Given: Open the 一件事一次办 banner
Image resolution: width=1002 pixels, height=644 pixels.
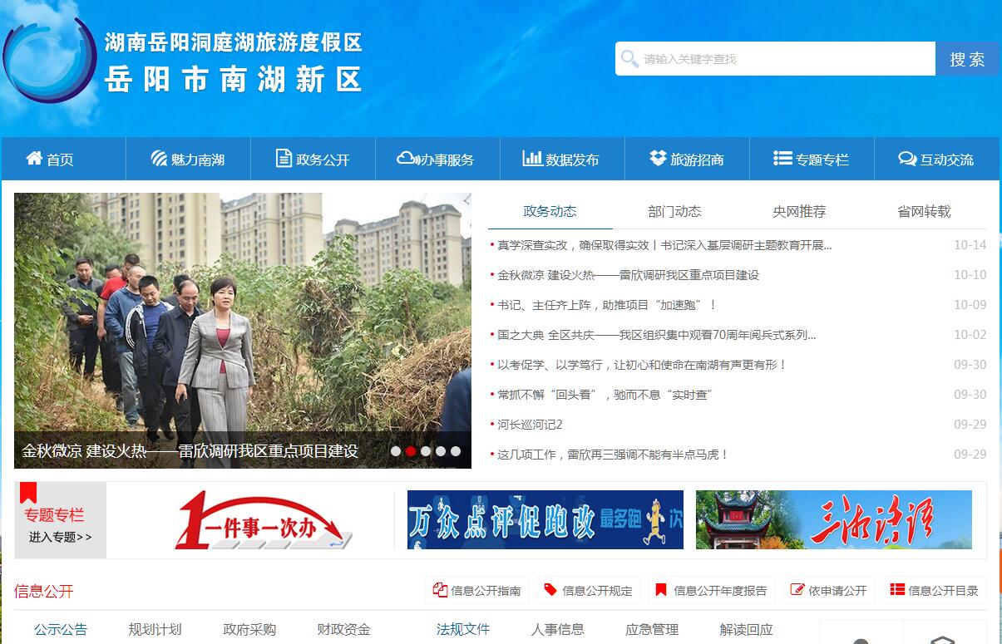Looking at the screenshot, I should pos(263,520).
